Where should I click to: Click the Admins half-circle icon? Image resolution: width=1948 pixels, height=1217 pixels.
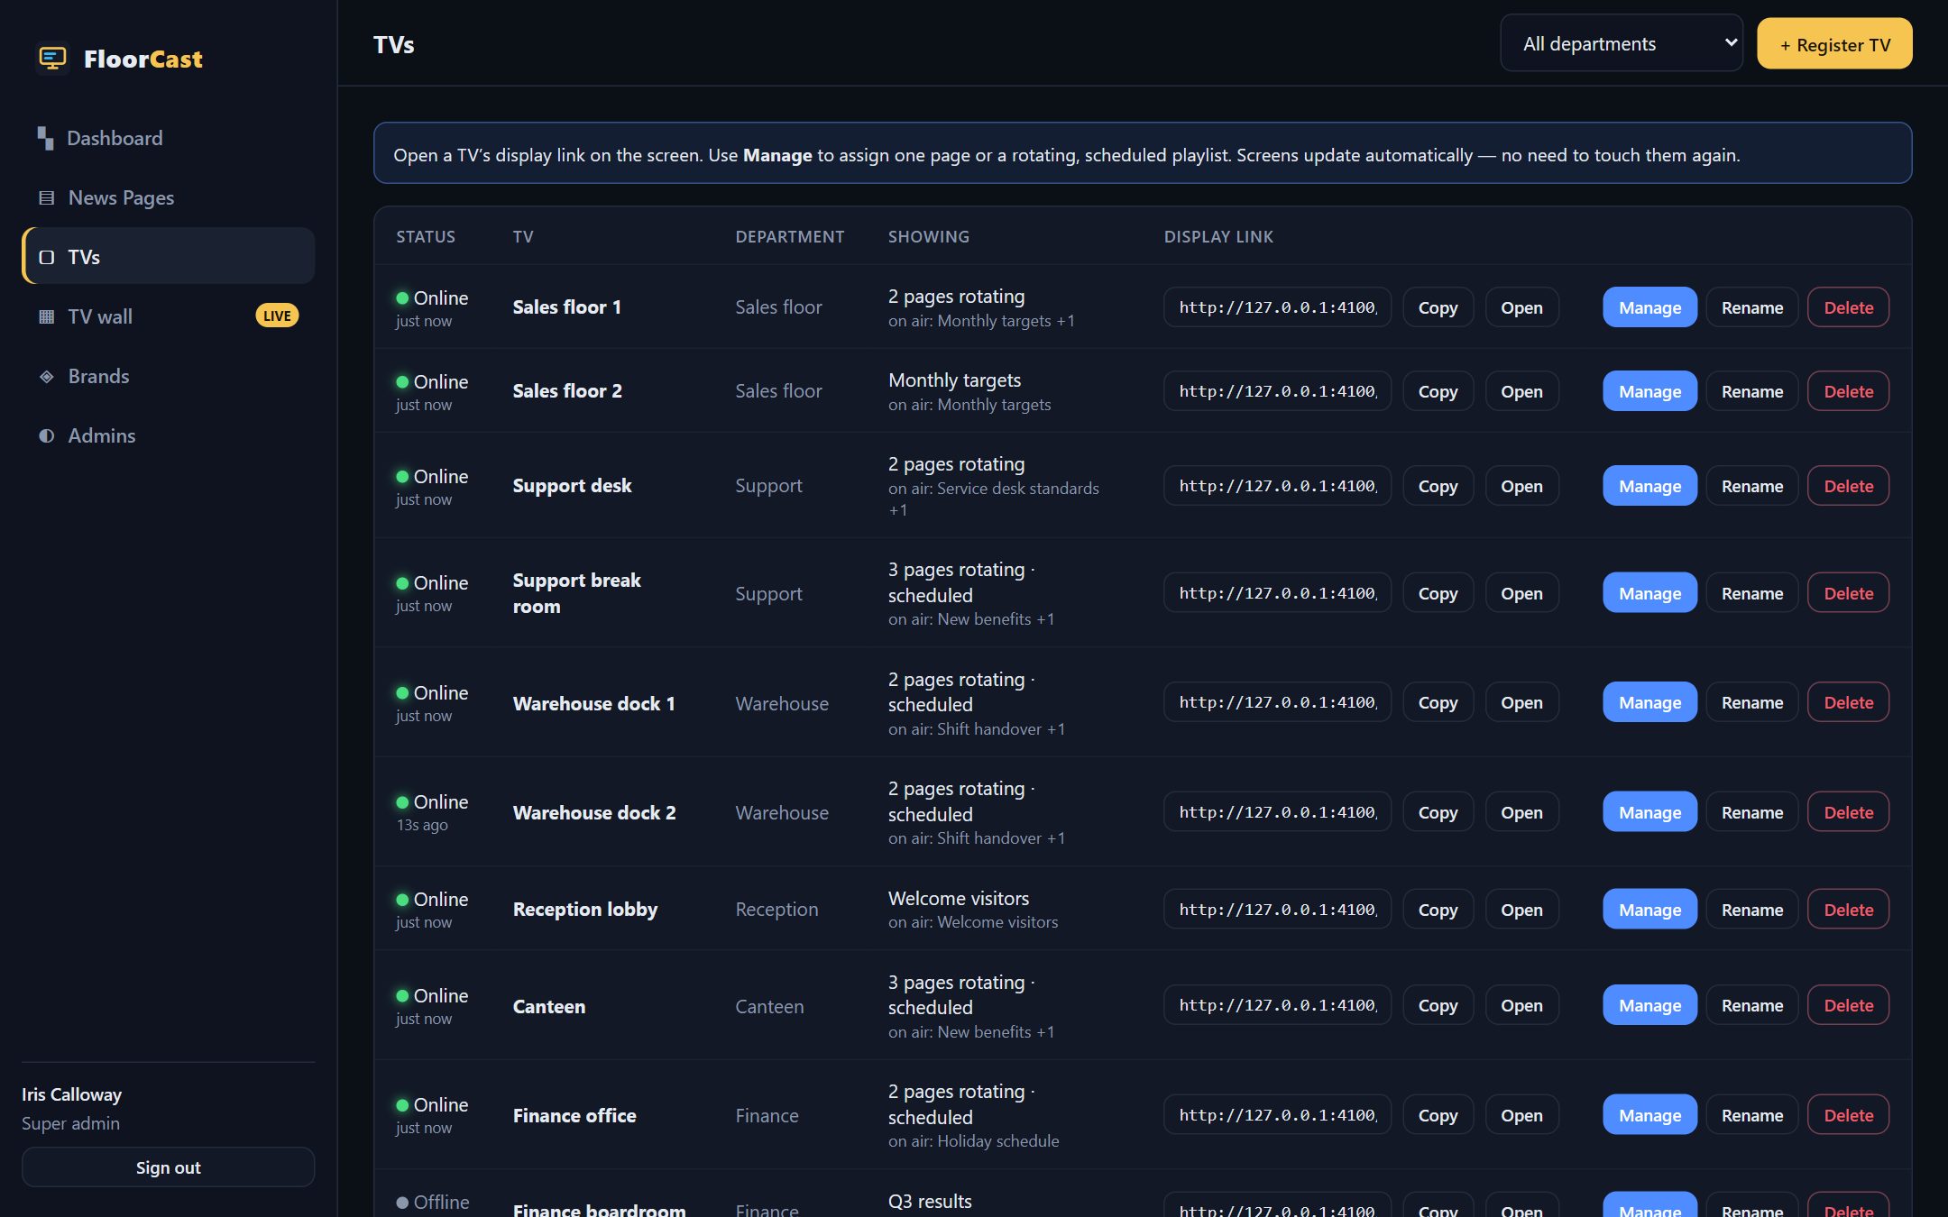(x=46, y=435)
